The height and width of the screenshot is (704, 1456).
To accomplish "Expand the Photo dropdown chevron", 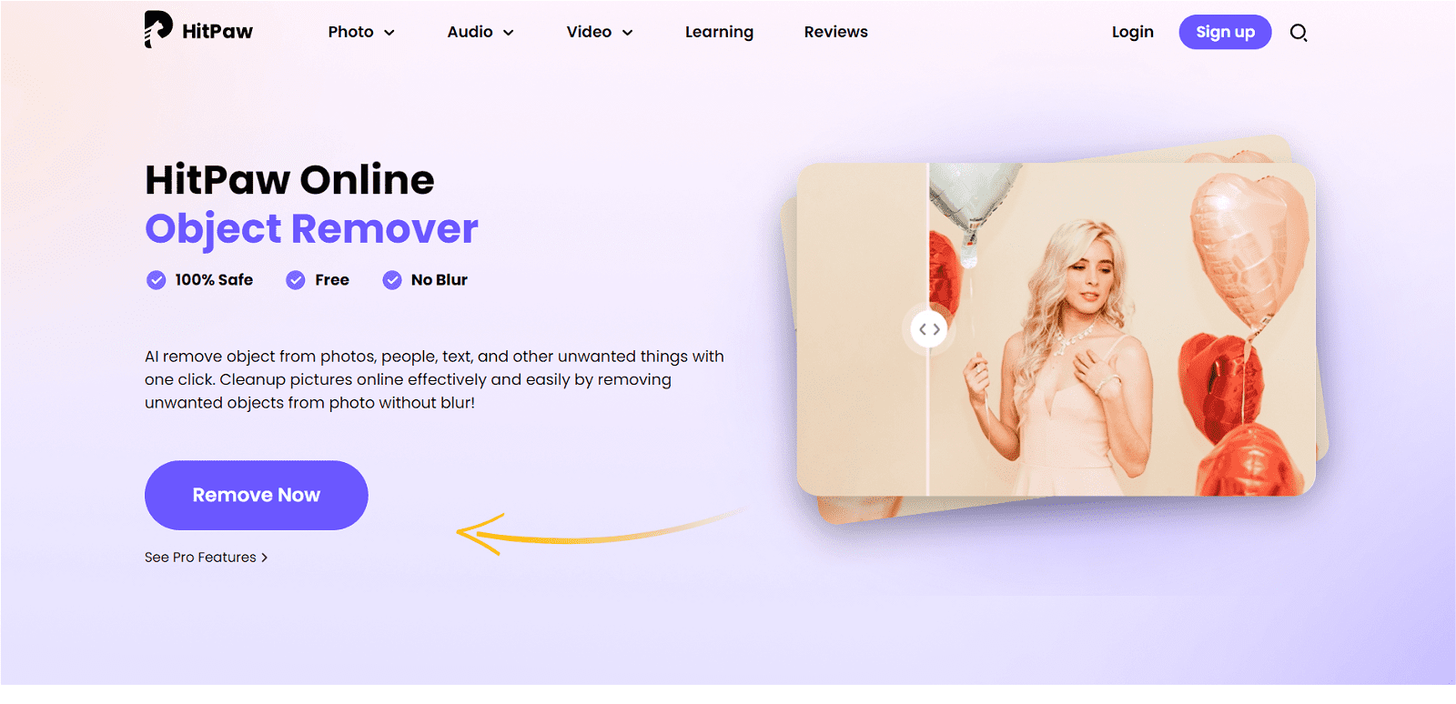I will pos(389,33).
